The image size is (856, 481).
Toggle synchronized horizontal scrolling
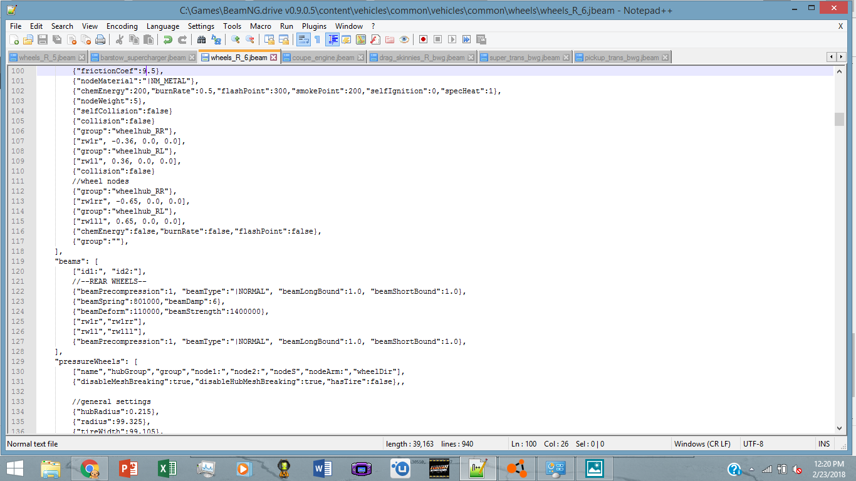(x=284, y=39)
